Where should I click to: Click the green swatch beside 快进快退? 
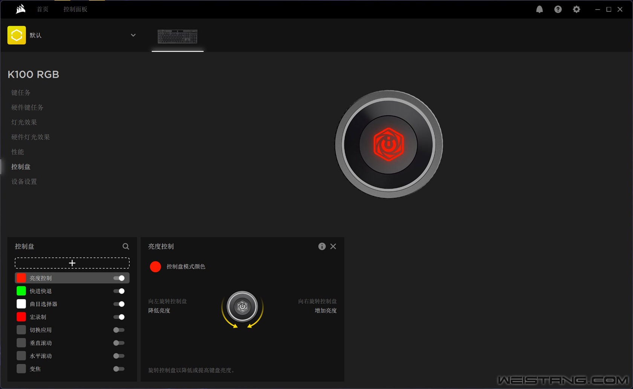21,291
